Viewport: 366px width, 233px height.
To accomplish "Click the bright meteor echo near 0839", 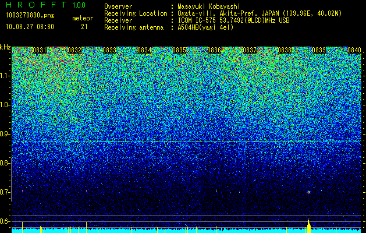I will tap(309, 192).
